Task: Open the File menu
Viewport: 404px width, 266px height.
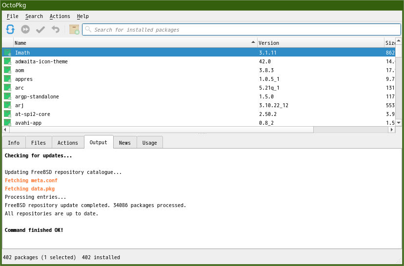Action: (12, 16)
